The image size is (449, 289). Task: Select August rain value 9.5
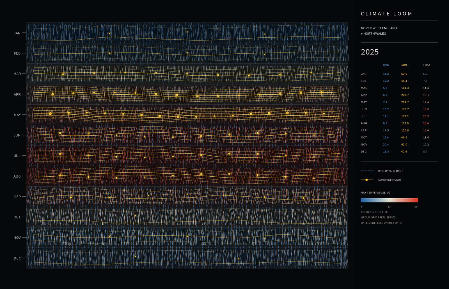pyautogui.click(x=385, y=123)
